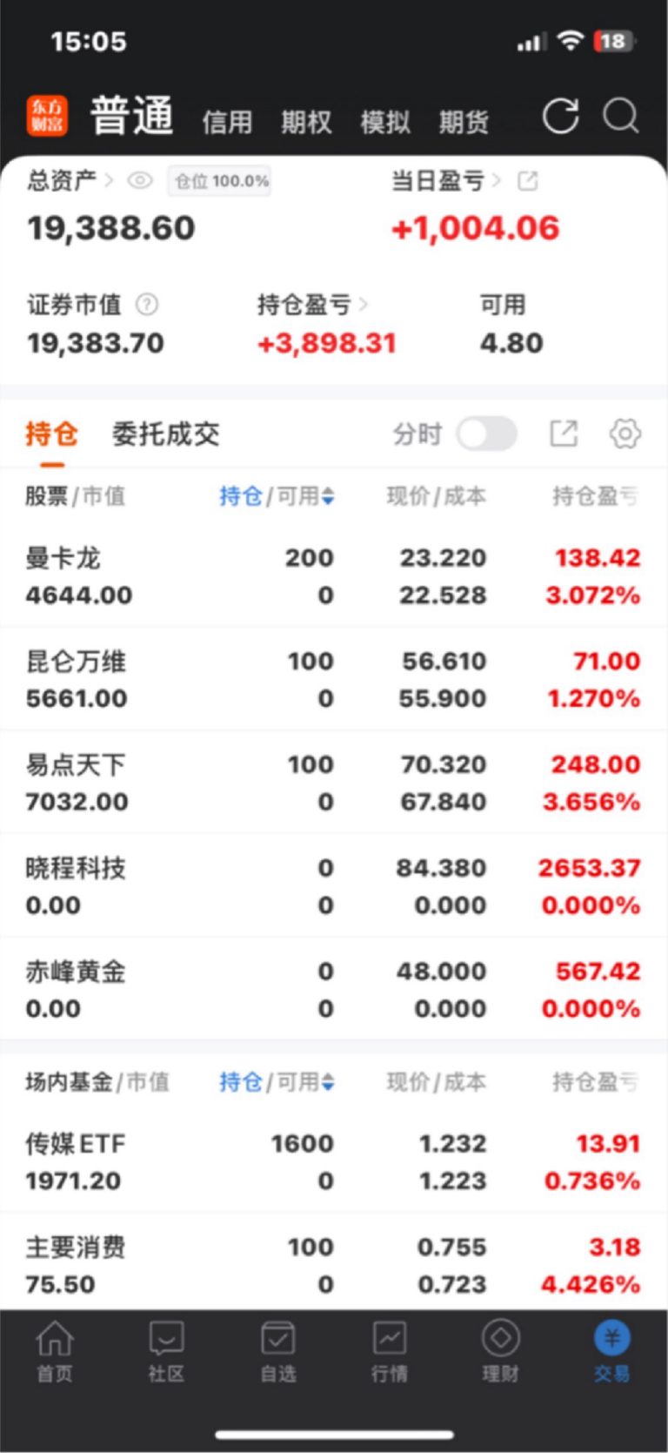Tap stocks 持仓盈亏 column header

point(596,496)
